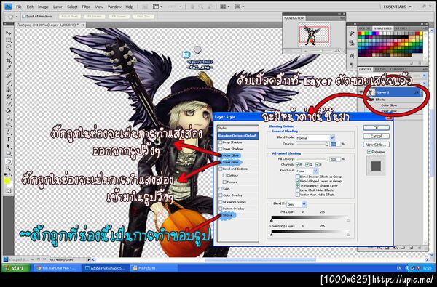The height and width of the screenshot is (287, 437).
Task: Open the Hand tool preset picker arrow
Action: tap(17, 17)
